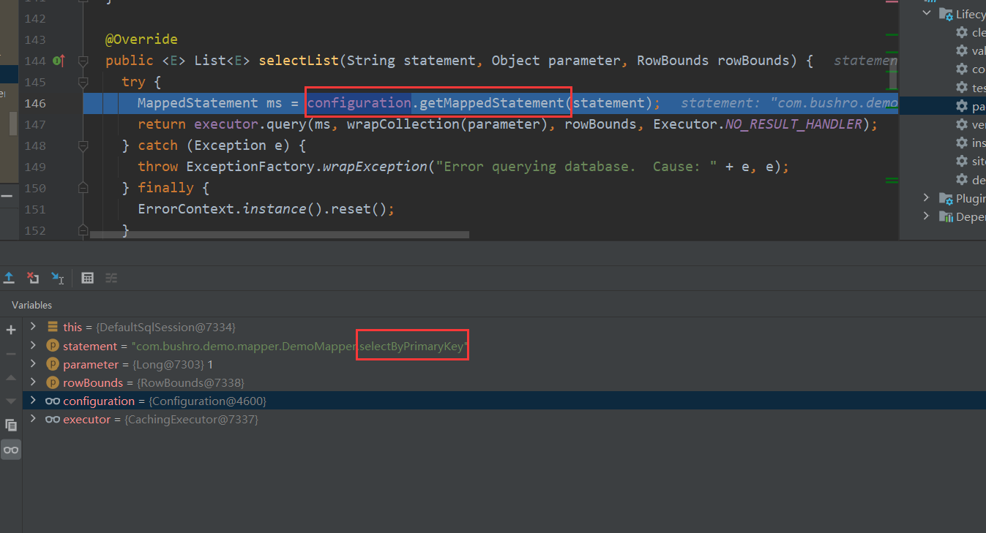The width and height of the screenshot is (986, 533).
Task: Move watch down with the down arrow
Action: (x=11, y=401)
